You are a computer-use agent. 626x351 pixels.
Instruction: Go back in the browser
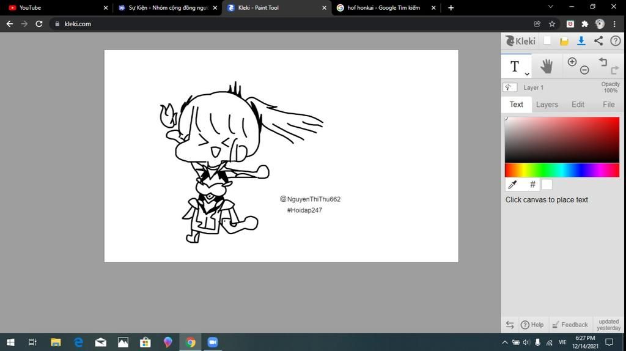tap(10, 24)
